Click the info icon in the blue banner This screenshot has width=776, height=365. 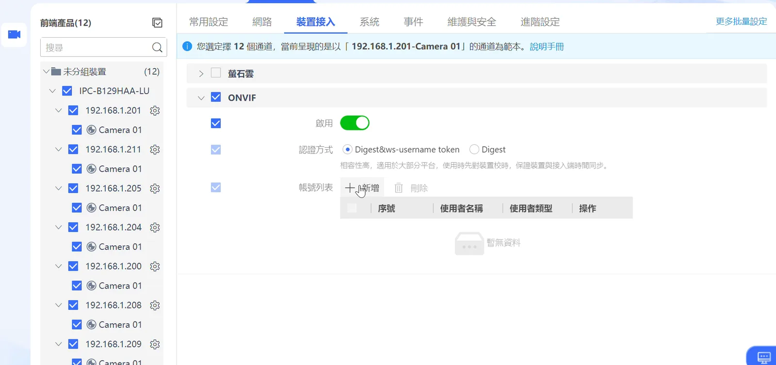[187, 46]
